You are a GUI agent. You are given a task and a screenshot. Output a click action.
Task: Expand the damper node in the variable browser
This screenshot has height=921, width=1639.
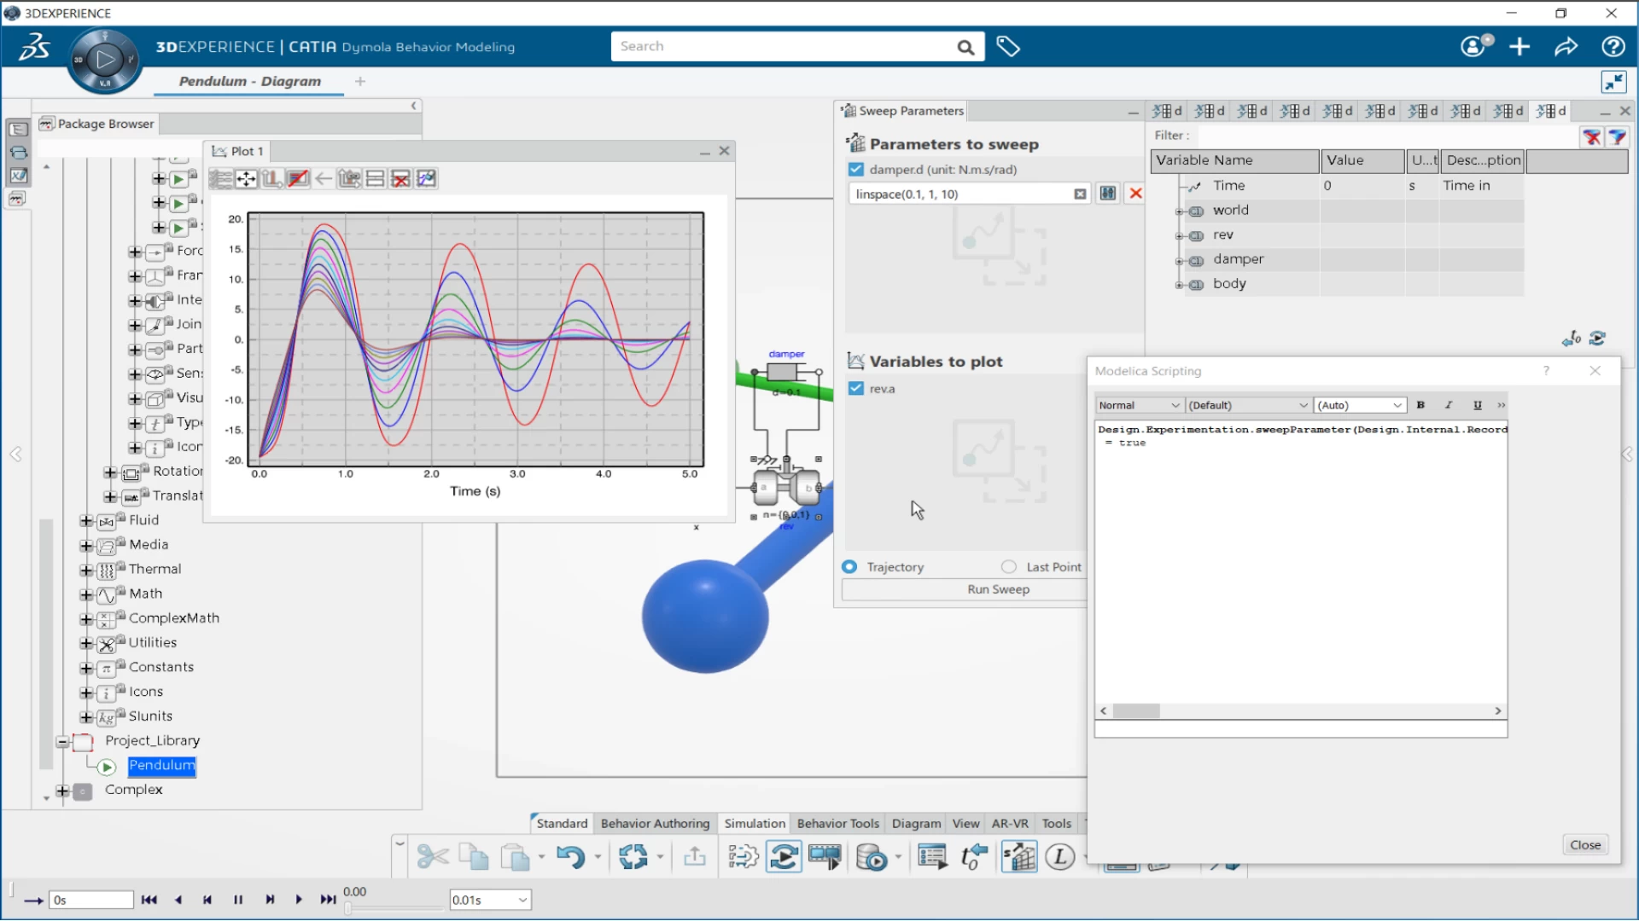pyautogui.click(x=1181, y=261)
